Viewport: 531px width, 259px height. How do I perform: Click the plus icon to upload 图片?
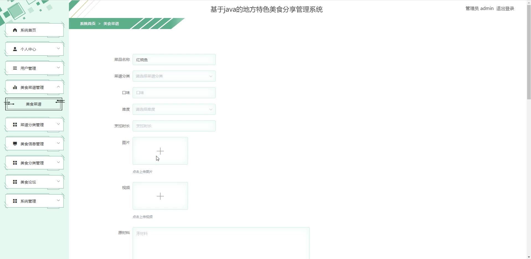pos(160,151)
